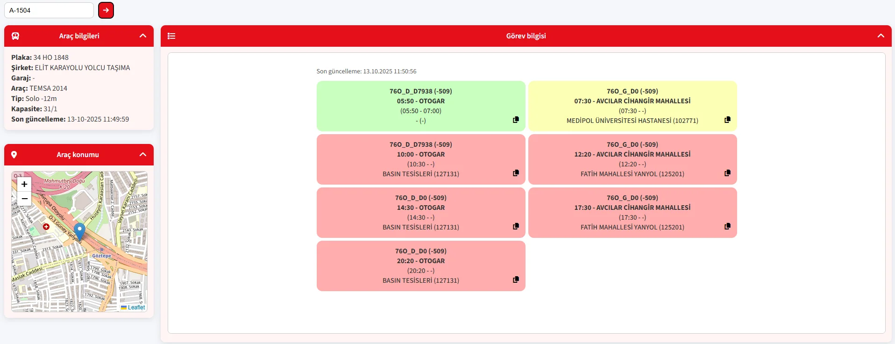Click the vehicle code input field
Screen dimensions: 895x344
click(x=49, y=10)
